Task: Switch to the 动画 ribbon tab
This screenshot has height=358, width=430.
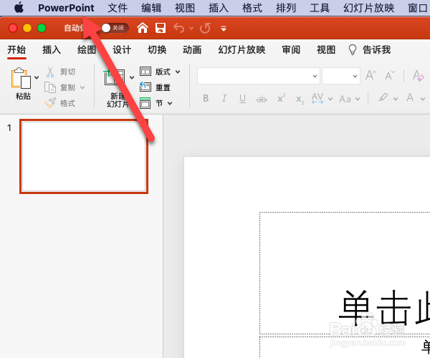Action: coord(192,50)
